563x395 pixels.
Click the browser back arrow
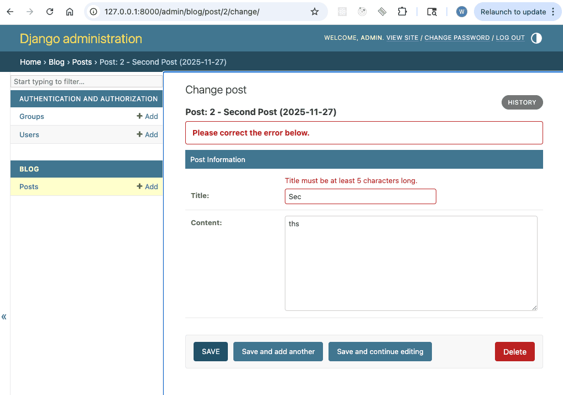[10, 12]
